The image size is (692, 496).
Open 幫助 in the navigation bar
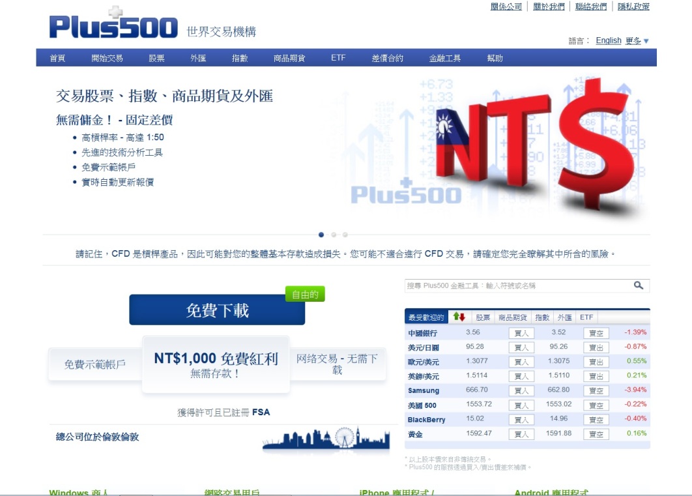click(495, 58)
